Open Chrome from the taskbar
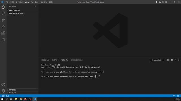 click(21, 99)
